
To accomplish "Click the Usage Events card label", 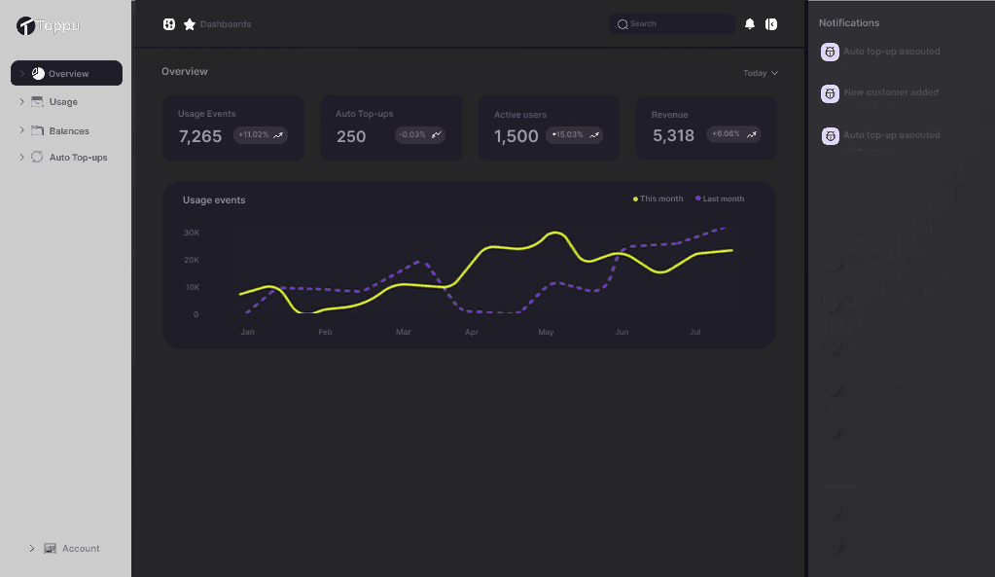I will 207,114.
